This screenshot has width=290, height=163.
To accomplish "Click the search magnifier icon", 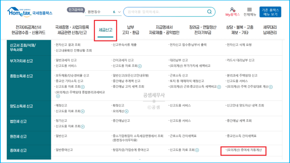I will click(209, 12).
